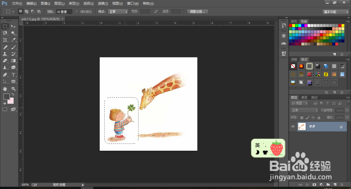Select the Horizontal Type tool
This screenshot has width=351, height=189.
coord(13,75)
